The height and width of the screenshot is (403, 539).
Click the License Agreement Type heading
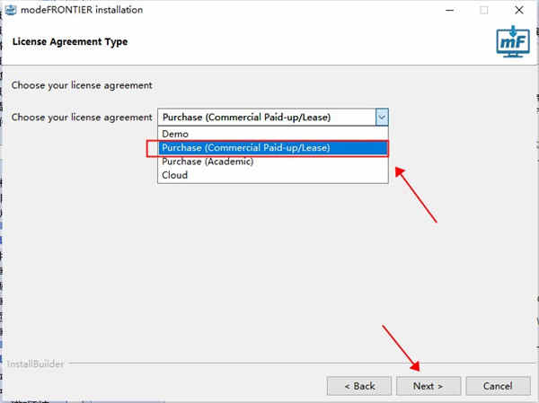click(70, 42)
